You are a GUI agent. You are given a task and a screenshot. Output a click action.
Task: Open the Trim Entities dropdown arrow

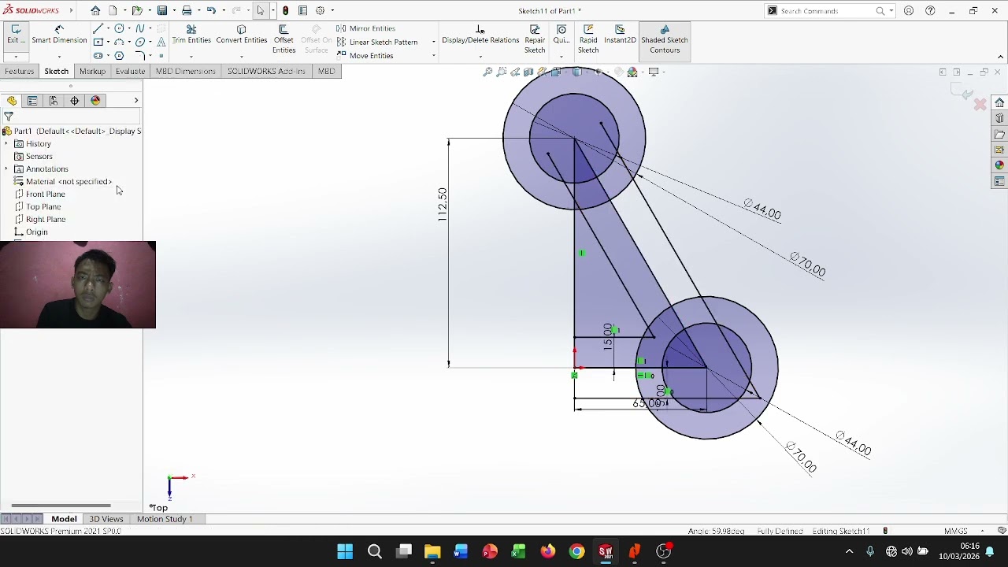[x=191, y=56]
